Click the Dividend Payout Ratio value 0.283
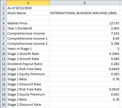Viewport: 122px width, 108px height. click(84, 64)
